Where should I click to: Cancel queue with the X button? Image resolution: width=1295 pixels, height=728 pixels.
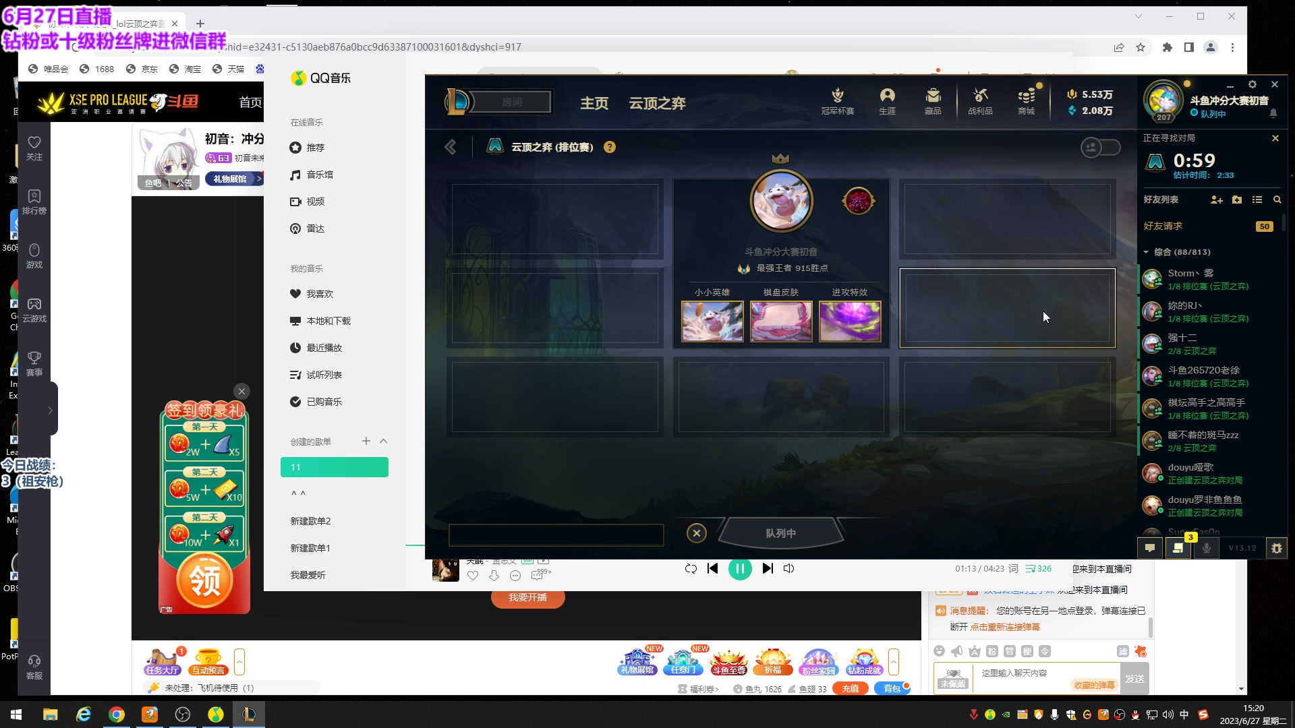click(697, 533)
